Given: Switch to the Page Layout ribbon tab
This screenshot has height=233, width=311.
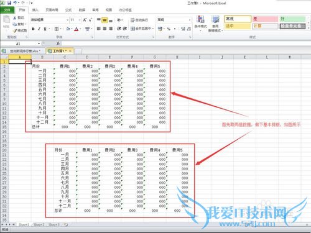Looking at the screenshot, I should [52, 10].
